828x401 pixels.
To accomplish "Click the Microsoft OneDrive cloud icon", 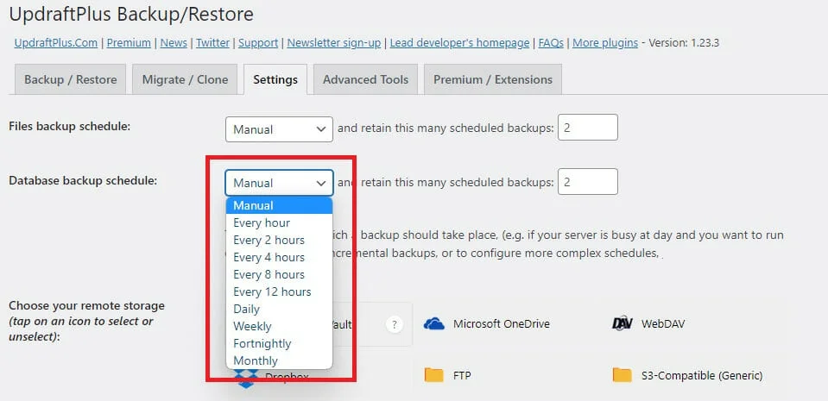I will pyautogui.click(x=434, y=323).
